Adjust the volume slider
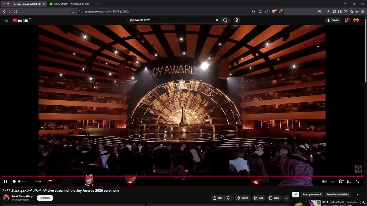Image resolution: width=367 pixels, height=206 pixels. coord(22,181)
